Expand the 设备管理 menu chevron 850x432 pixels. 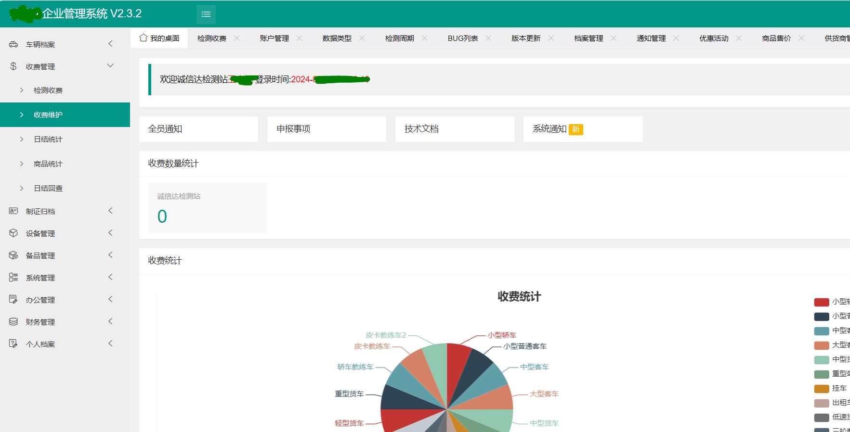point(110,233)
